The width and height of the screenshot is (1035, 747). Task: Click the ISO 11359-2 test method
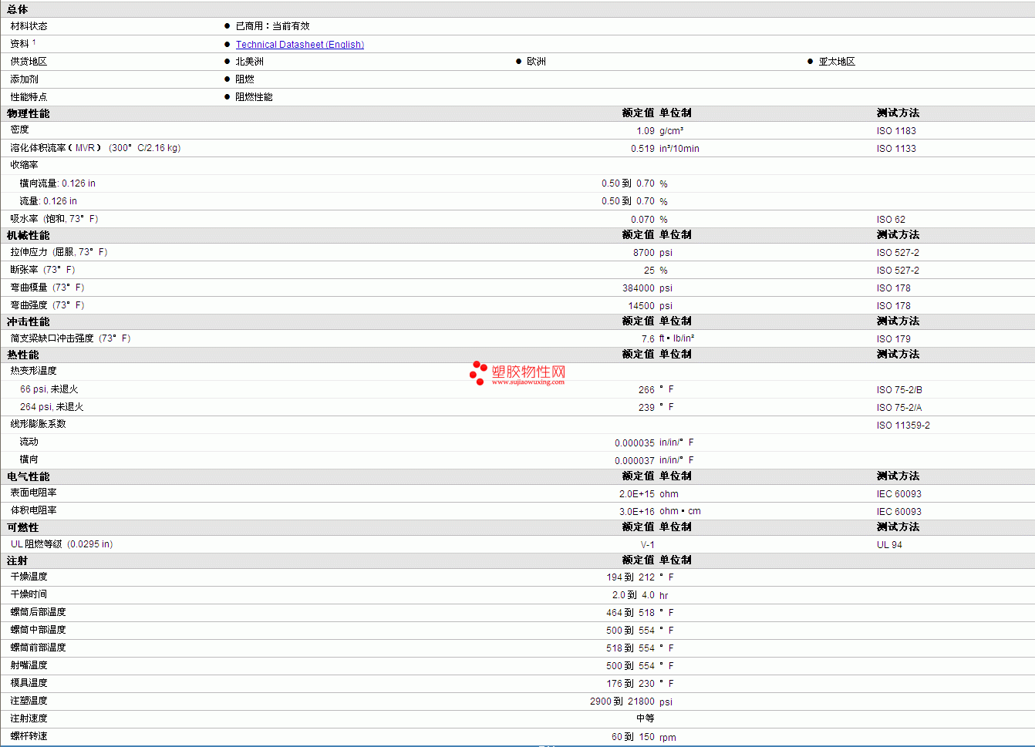pyautogui.click(x=903, y=426)
